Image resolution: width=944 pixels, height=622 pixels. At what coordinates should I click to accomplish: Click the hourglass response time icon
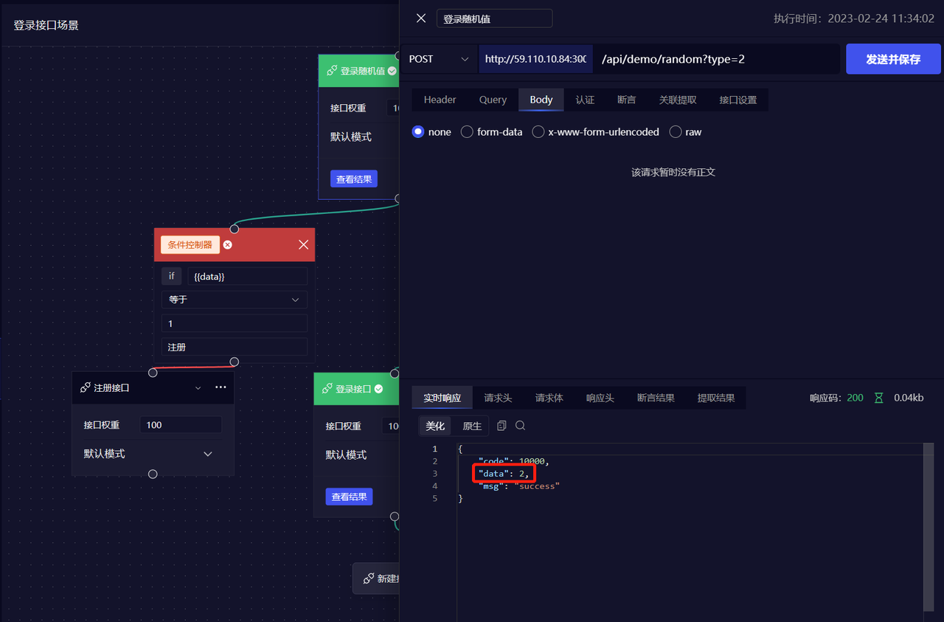point(878,398)
